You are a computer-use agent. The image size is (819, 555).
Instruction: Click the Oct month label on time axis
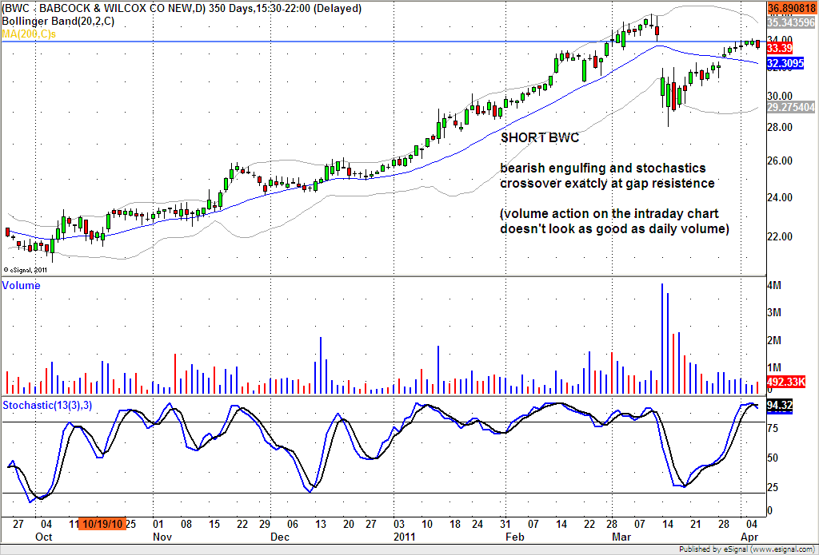(43, 537)
